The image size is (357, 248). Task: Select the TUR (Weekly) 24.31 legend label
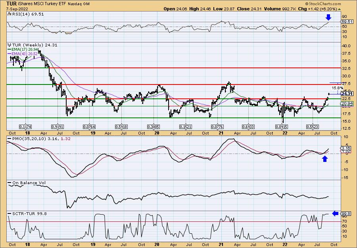35,45
